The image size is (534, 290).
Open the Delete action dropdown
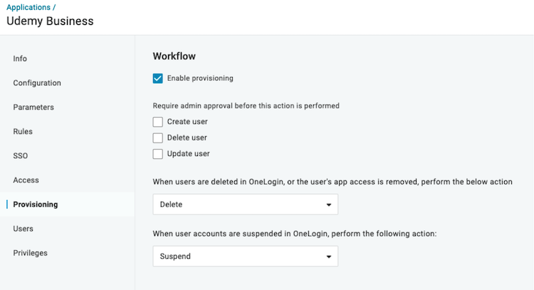(x=245, y=204)
